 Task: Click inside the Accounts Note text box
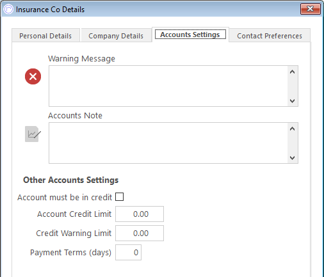(x=168, y=143)
